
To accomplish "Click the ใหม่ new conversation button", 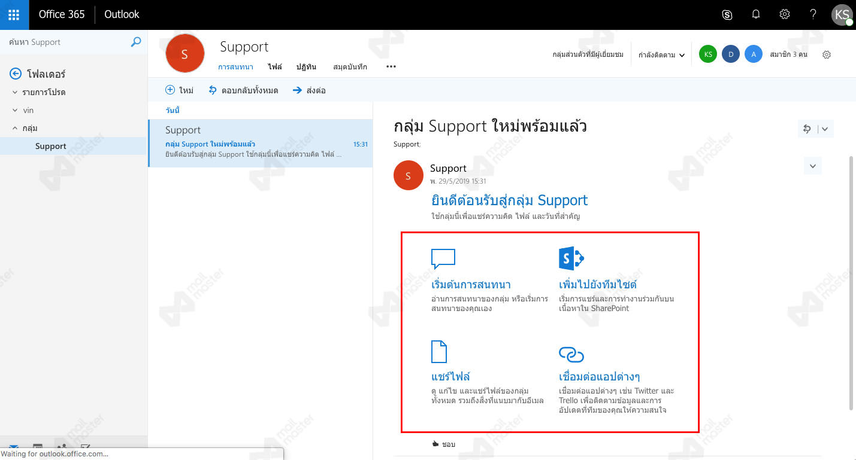I will coord(179,90).
